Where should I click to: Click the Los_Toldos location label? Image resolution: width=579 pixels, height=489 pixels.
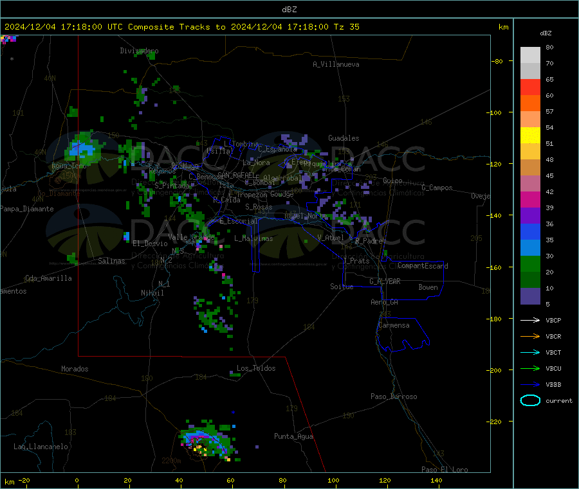(x=256, y=368)
